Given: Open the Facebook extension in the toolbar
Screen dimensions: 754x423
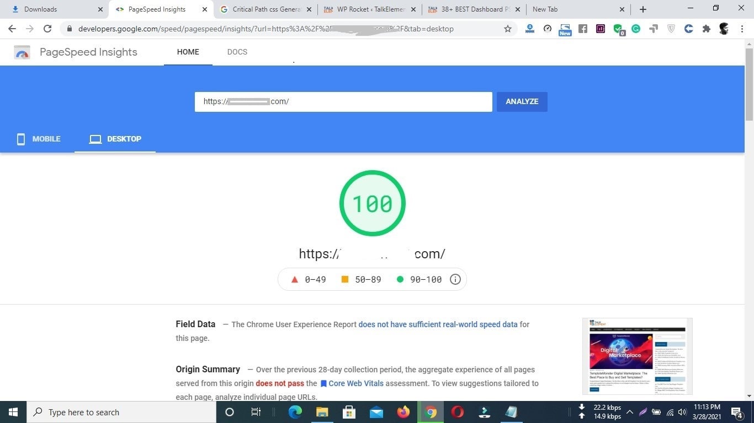Looking at the screenshot, I should 583,29.
